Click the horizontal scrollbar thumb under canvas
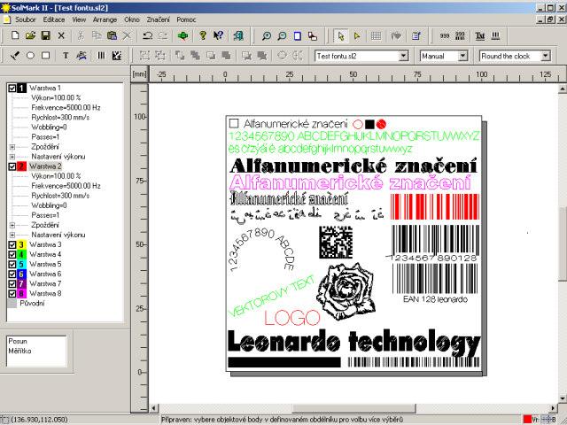Image resolution: width=567 pixels, height=425 pixels. click(353, 408)
